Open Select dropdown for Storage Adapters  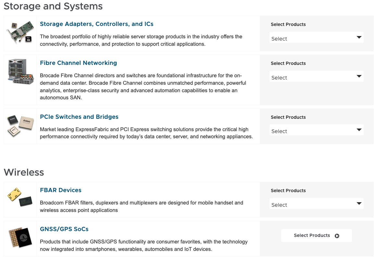tap(316, 37)
